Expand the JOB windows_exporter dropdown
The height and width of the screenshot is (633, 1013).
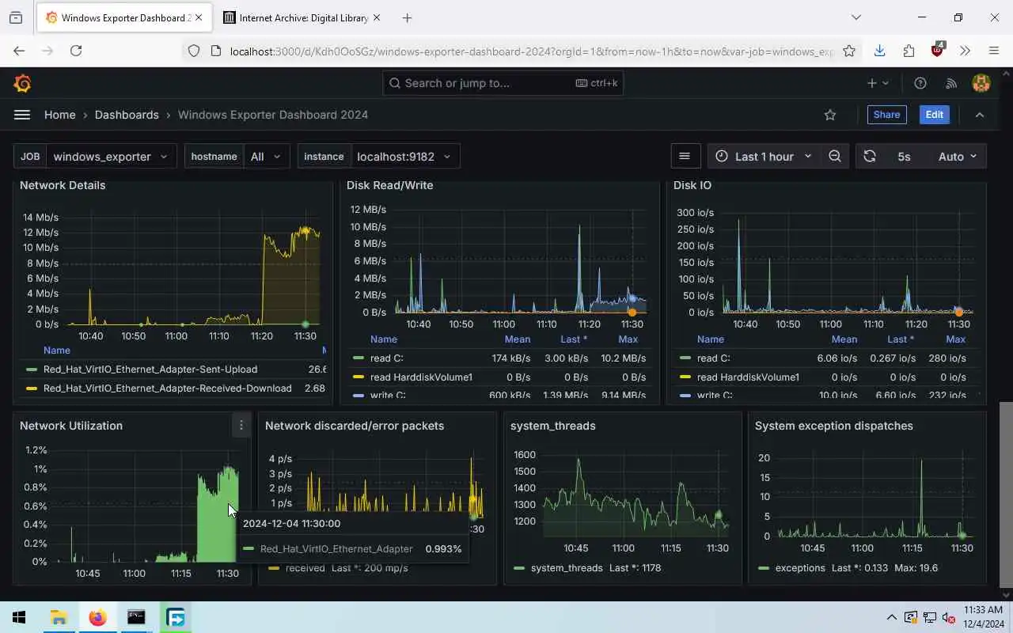click(x=111, y=157)
